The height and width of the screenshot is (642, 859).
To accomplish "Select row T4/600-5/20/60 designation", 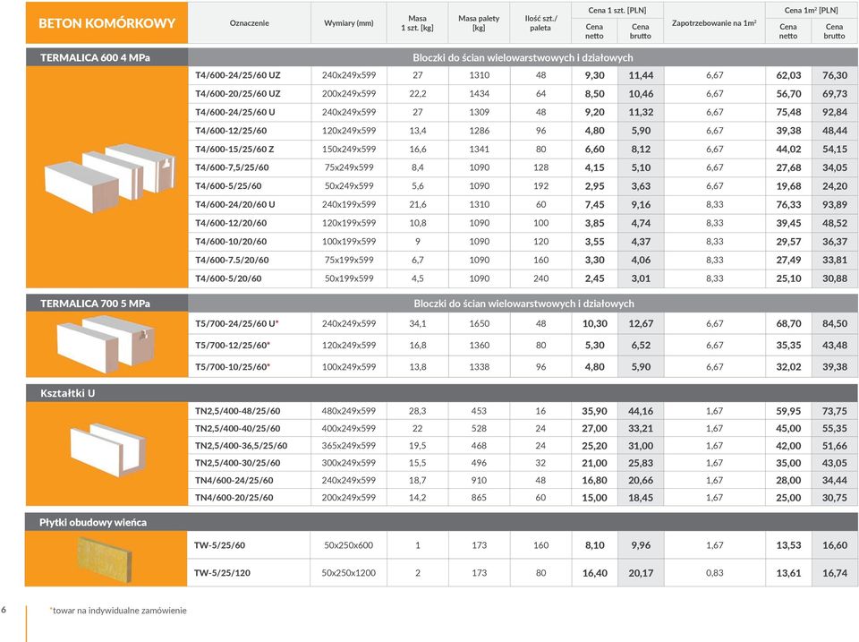I will pos(228,278).
